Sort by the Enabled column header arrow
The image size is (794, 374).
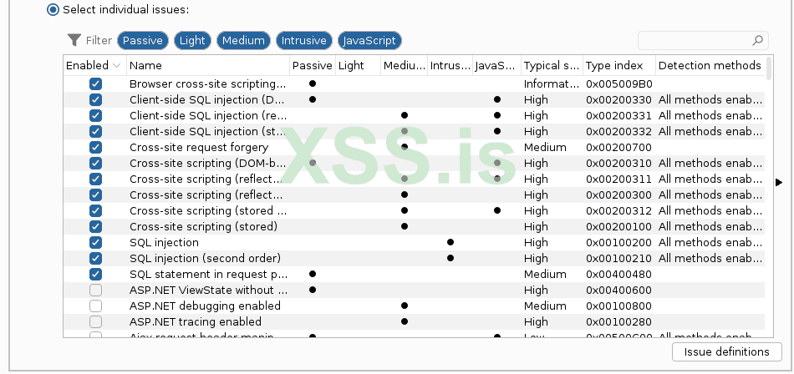115,65
